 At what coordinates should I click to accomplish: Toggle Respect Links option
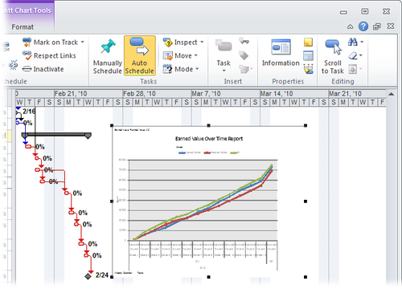[49, 55]
